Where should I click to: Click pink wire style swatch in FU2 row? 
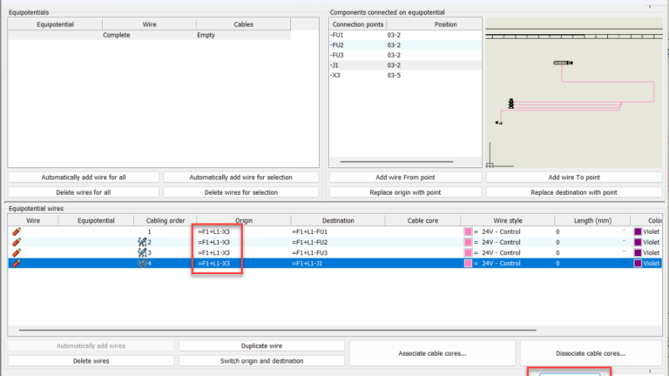pyautogui.click(x=468, y=242)
